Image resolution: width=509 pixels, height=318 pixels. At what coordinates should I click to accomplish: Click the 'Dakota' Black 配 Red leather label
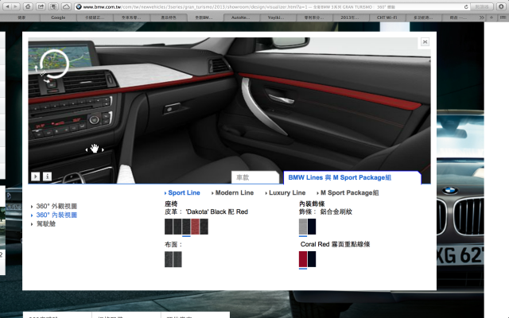pyautogui.click(x=217, y=212)
